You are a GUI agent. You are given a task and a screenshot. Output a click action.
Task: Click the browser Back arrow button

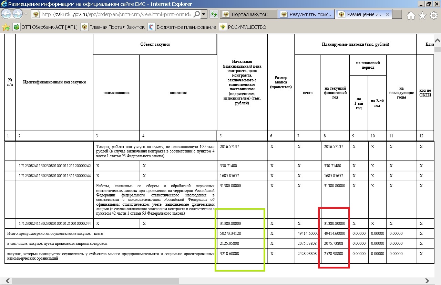tap(7, 14)
